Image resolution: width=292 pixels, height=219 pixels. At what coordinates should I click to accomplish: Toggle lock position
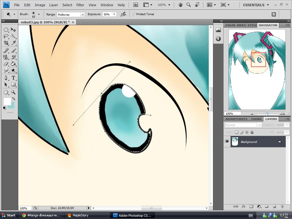247,132
